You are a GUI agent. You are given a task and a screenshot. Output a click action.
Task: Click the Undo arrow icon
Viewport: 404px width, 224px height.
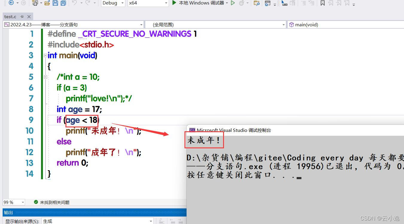[74, 3]
